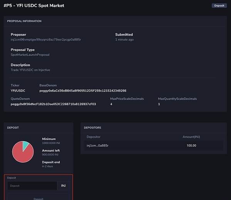Click the Amount(INJ) column header
The image size is (231, 200).
[191, 137]
